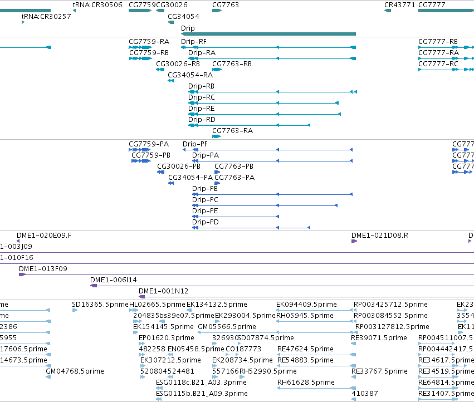Screen dimensions: 474x402
Task: Select EST RE54883.5prime
Action: (x=305, y=360)
